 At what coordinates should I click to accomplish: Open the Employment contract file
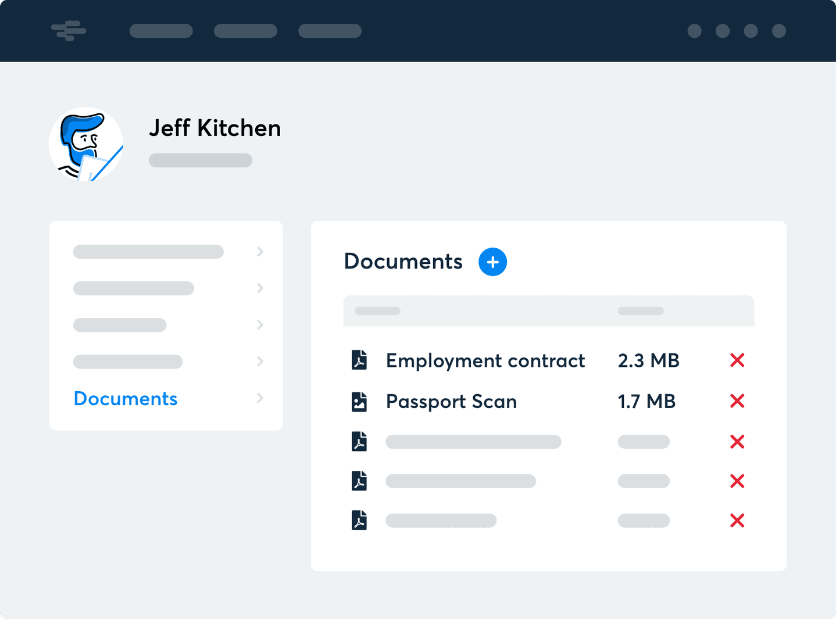[485, 360]
